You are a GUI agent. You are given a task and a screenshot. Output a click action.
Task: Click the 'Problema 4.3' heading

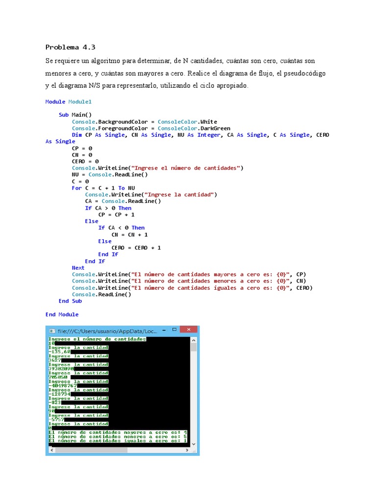pos(70,48)
